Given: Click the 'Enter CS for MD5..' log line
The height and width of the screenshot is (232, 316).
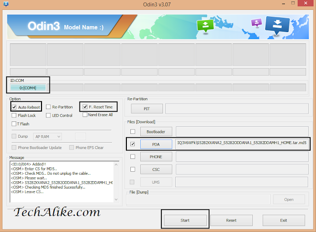Looking at the screenshot, I should [34, 169].
